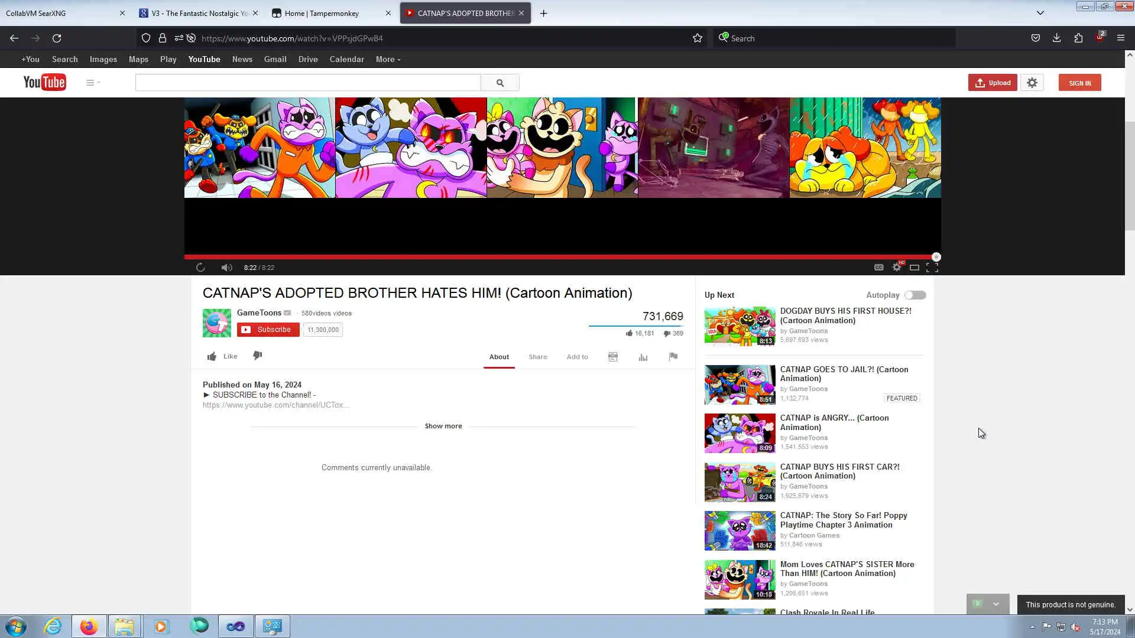Toggle tracking protection shield in address bar
Viewport: 1135px width, 638px height.
(x=146, y=38)
